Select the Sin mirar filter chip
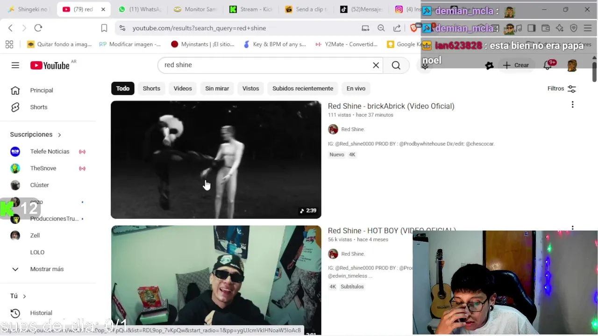Screen dimensions: 598x336 (x=217, y=88)
